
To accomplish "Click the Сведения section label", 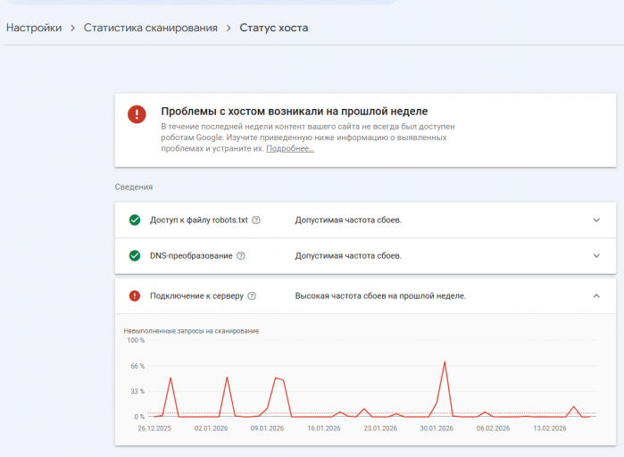I will [x=134, y=187].
